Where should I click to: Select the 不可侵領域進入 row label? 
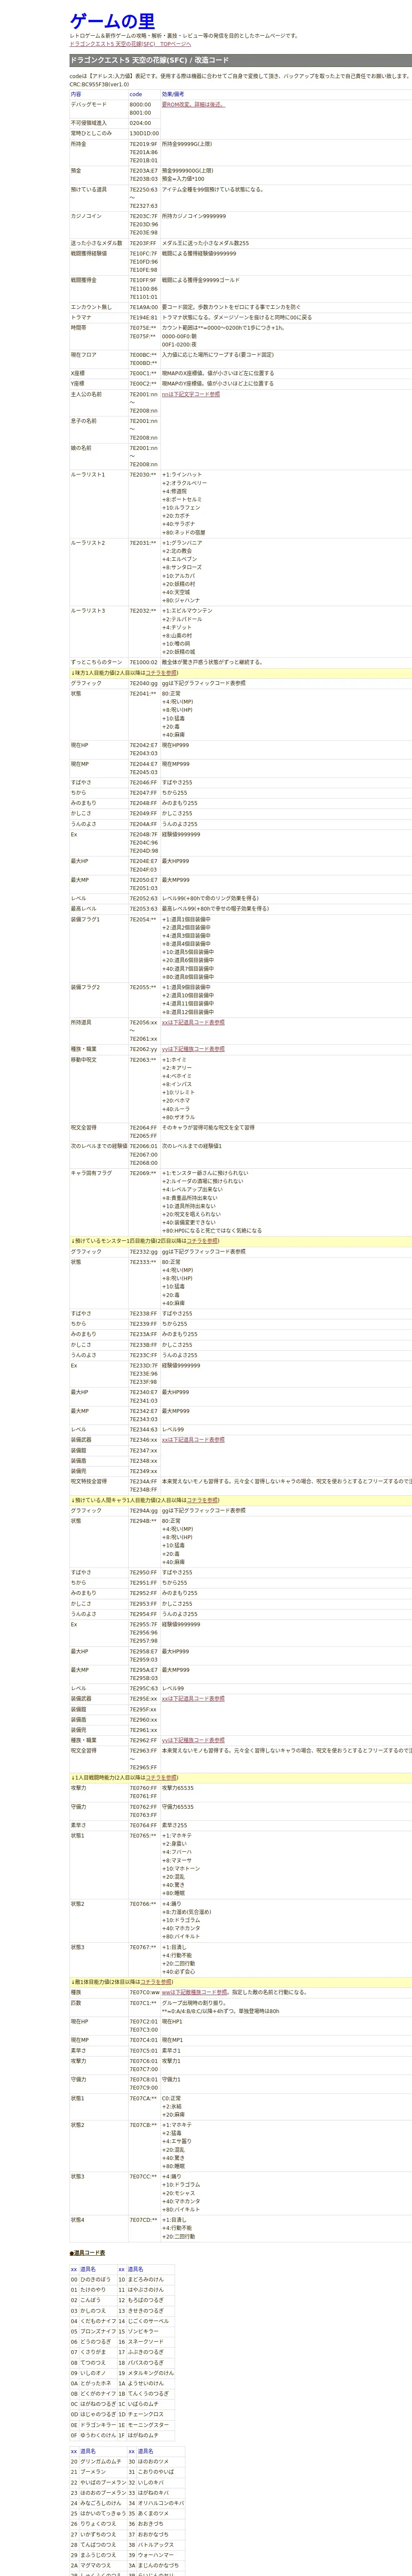pos(88,123)
